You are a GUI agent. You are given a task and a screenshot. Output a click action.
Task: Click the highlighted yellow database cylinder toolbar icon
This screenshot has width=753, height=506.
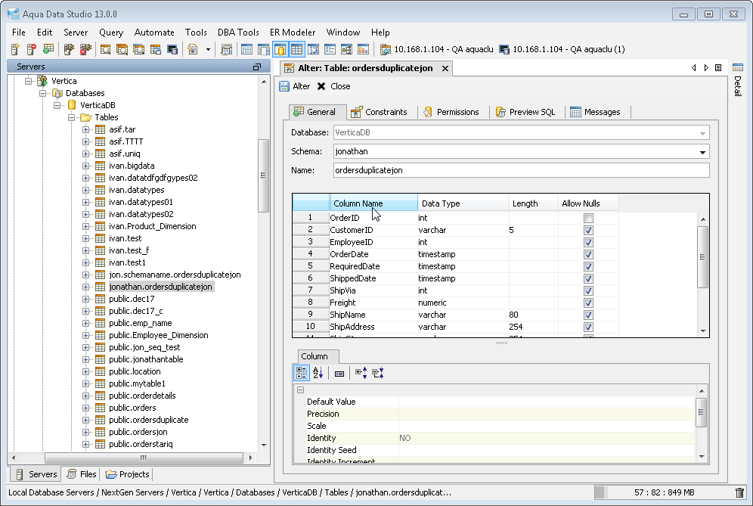(x=280, y=49)
